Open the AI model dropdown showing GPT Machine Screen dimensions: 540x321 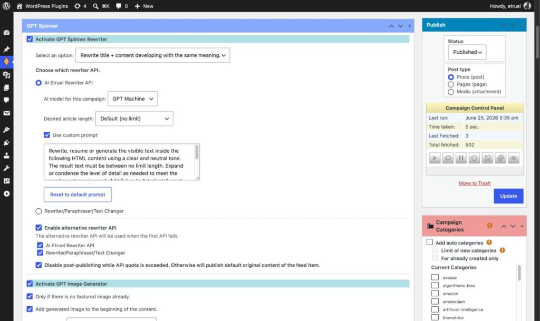[x=132, y=99]
